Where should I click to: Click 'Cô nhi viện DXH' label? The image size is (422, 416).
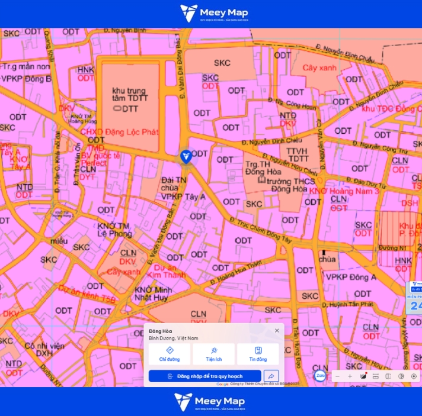44,349
